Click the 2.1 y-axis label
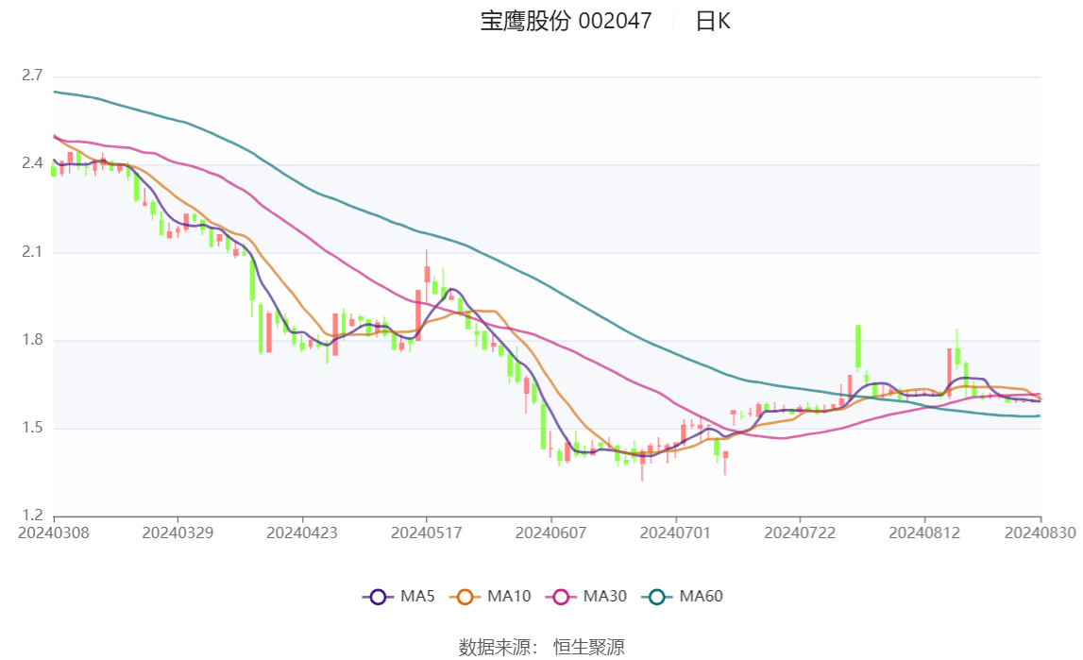 (x=32, y=252)
